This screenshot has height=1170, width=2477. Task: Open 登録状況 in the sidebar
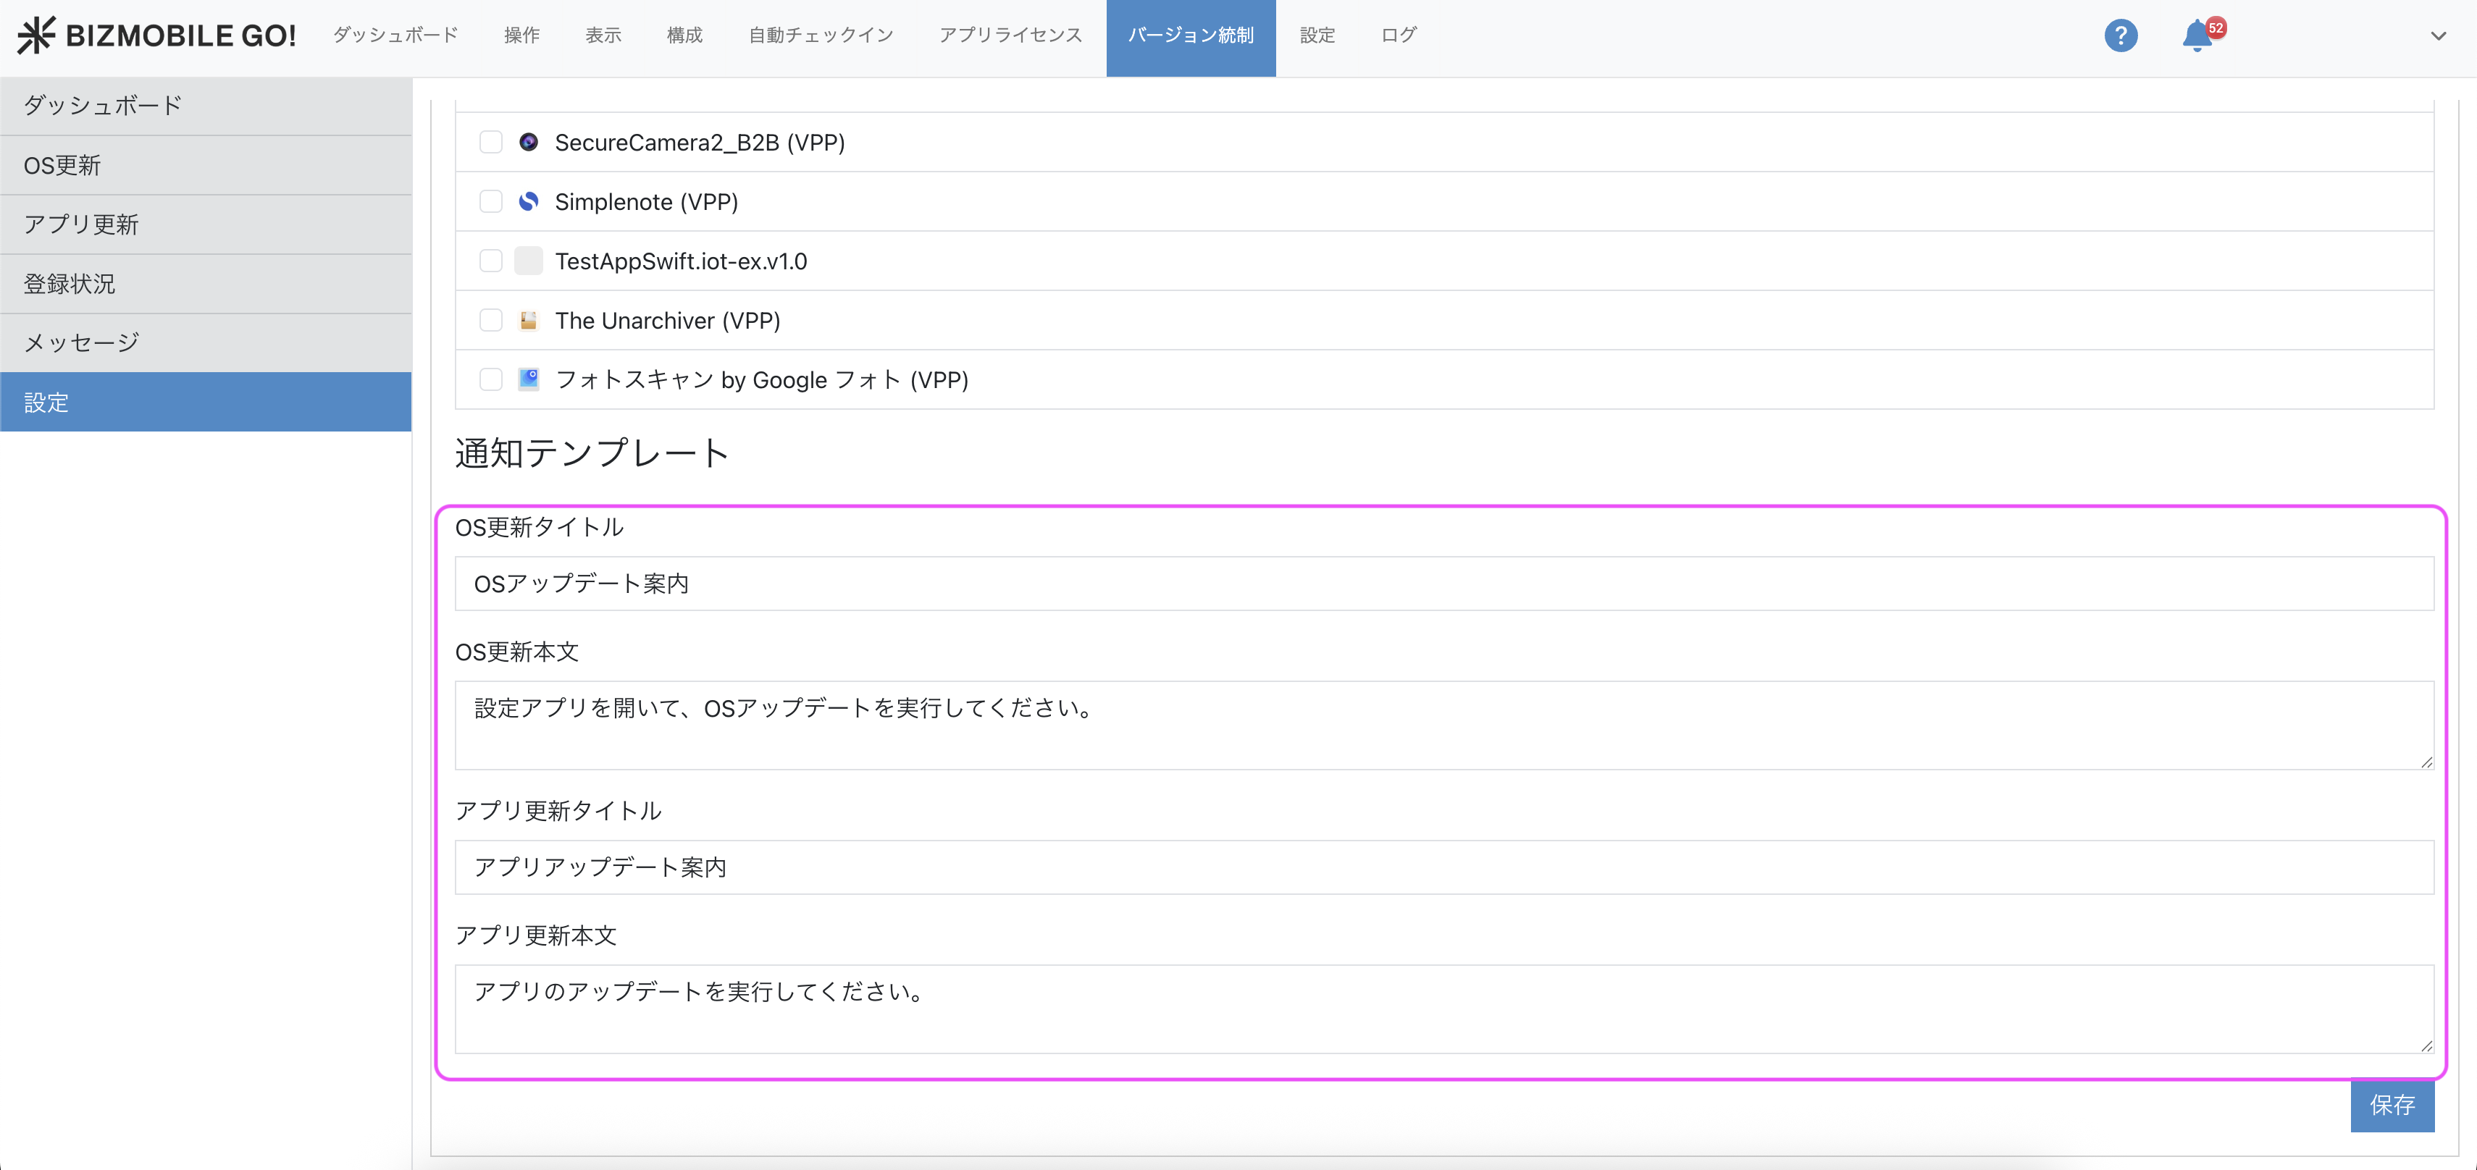tap(206, 284)
